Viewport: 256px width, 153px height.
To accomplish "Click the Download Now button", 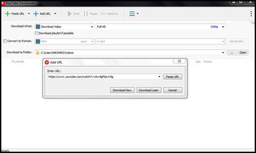I will click(x=122, y=90).
